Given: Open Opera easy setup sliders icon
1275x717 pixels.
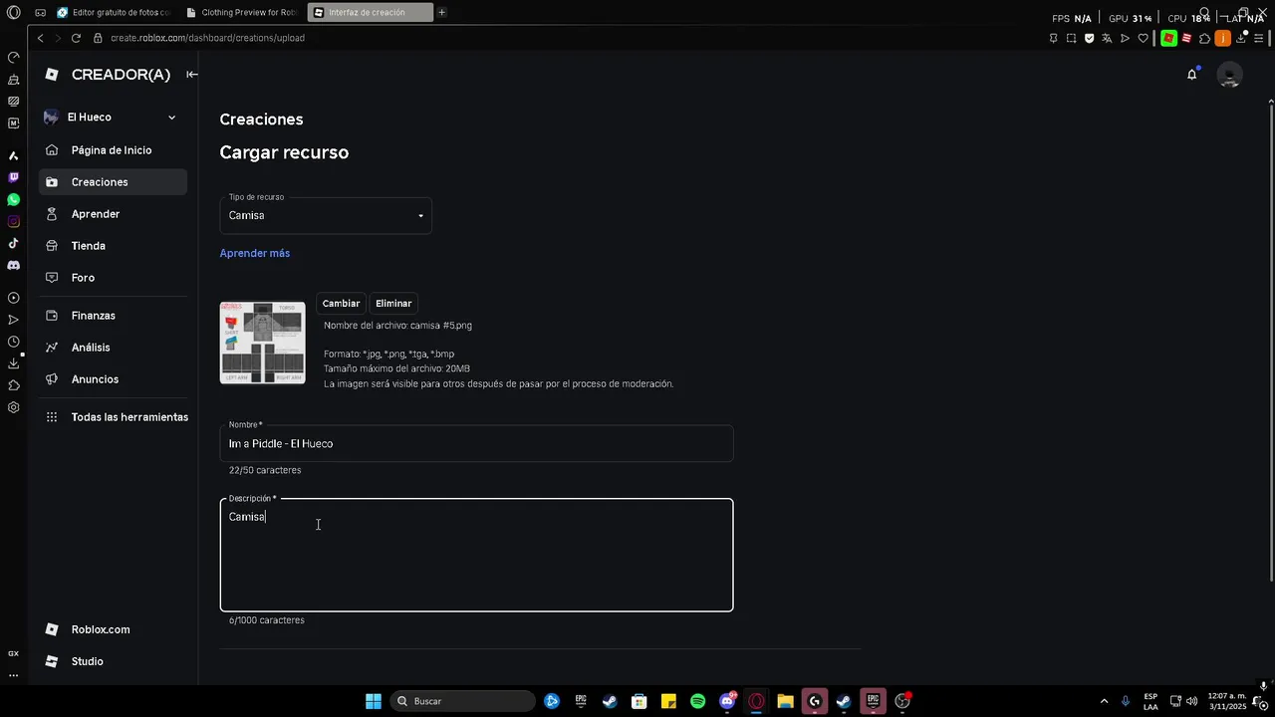Looking at the screenshot, I should (x=1258, y=38).
